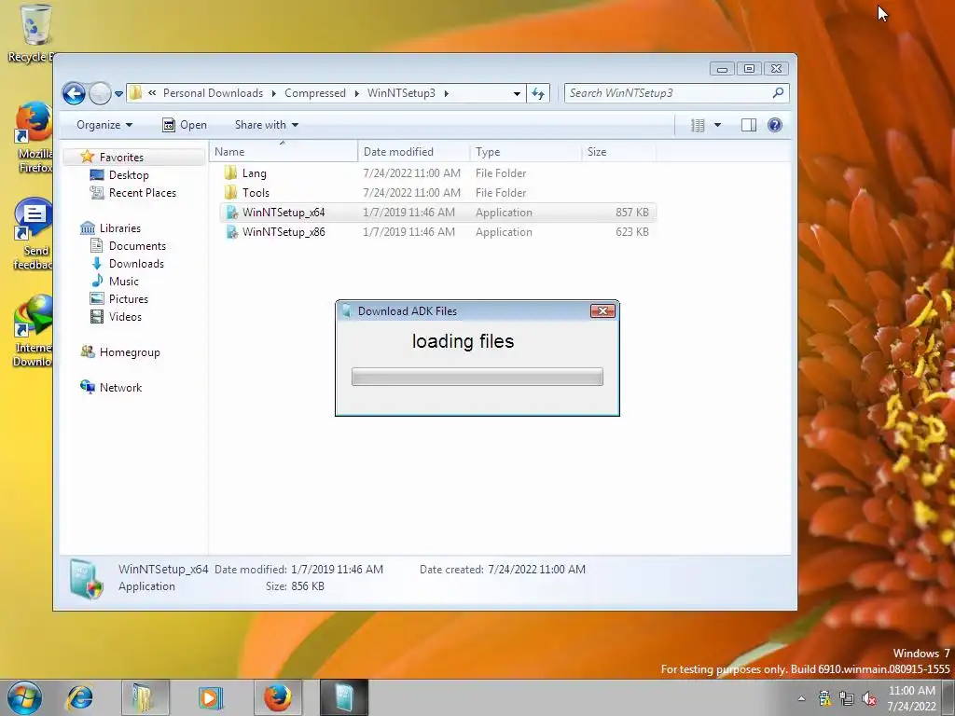Screen dimensions: 955x716
Task: Open the Pictures library
Action: click(128, 298)
